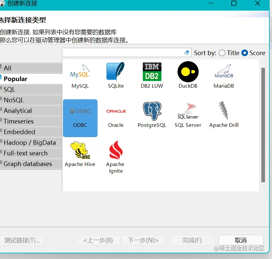Switch to the SQL category
272x259 pixels.
pyautogui.click(x=31, y=89)
